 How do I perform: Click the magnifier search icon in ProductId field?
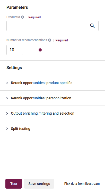92,26
